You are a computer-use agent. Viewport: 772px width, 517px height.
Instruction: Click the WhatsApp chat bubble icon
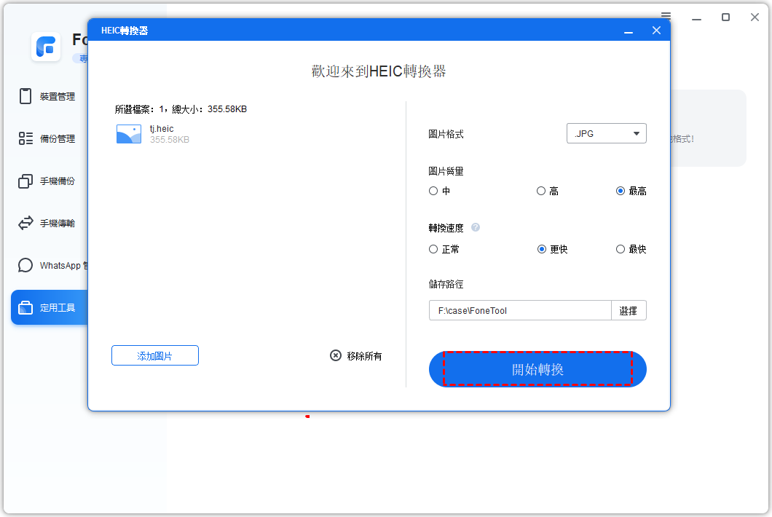(26, 265)
